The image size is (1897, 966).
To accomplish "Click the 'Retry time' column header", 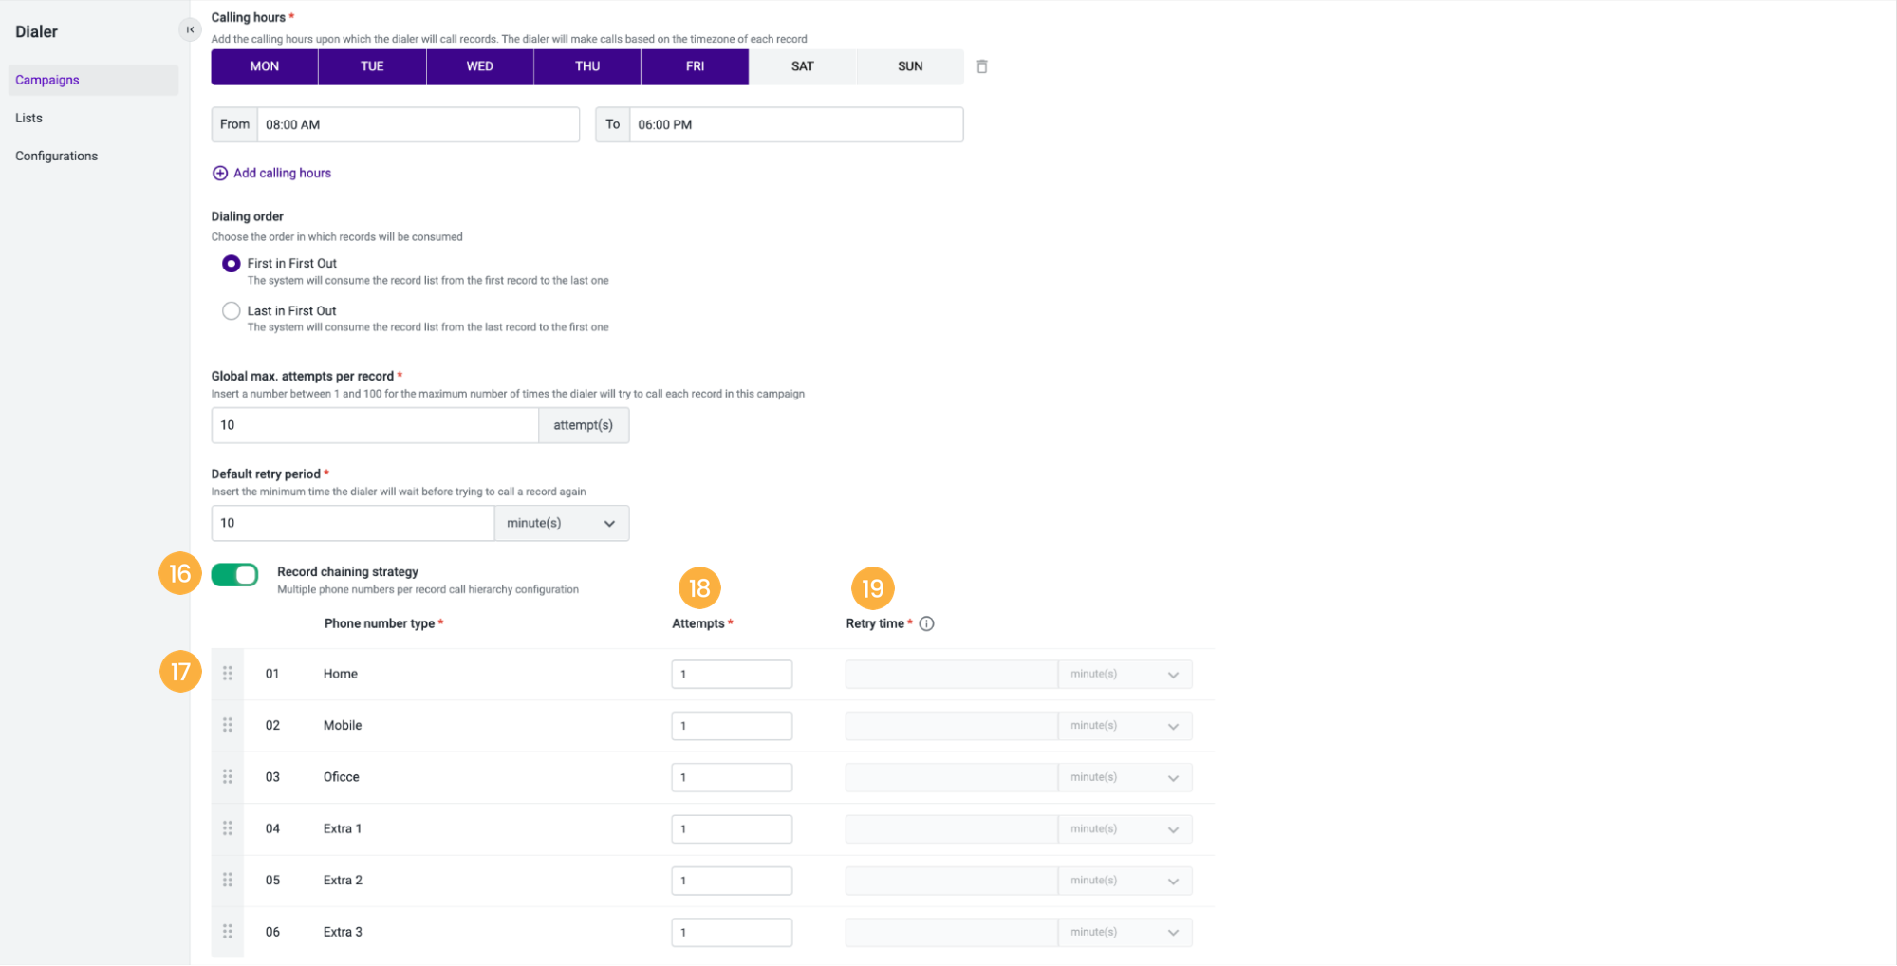I will pos(875,623).
